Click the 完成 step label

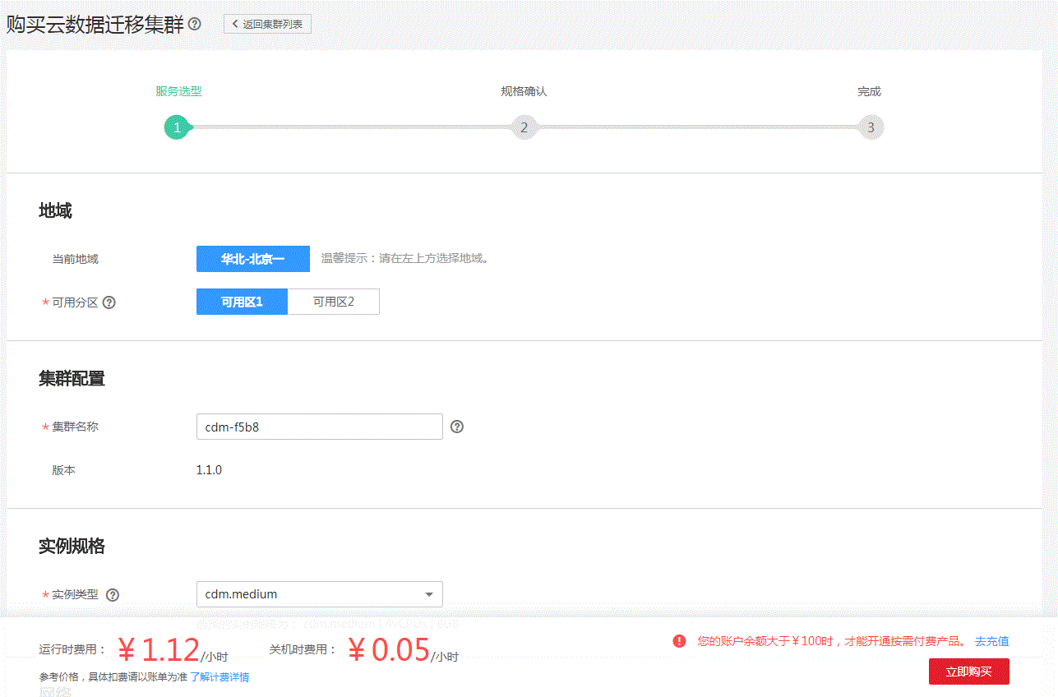(869, 91)
